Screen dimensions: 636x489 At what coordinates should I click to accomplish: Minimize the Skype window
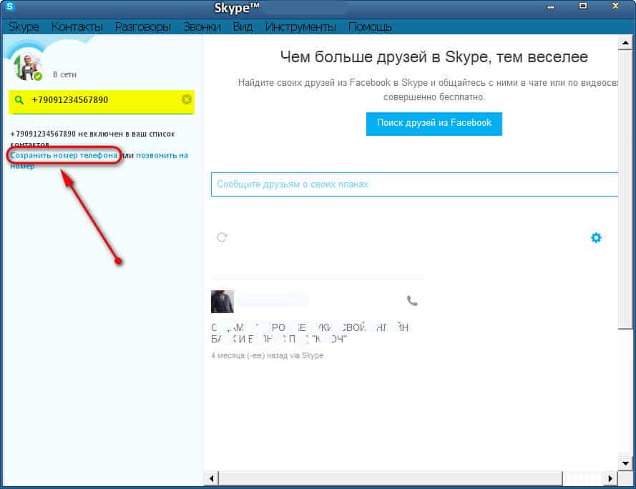(550, 7)
